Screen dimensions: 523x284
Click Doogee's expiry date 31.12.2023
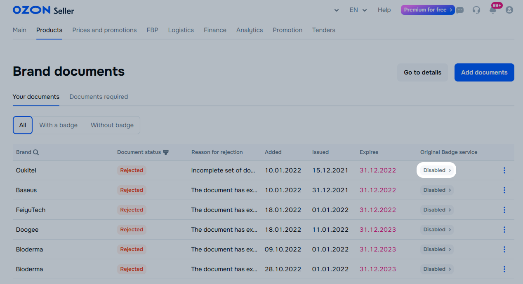tap(378, 230)
